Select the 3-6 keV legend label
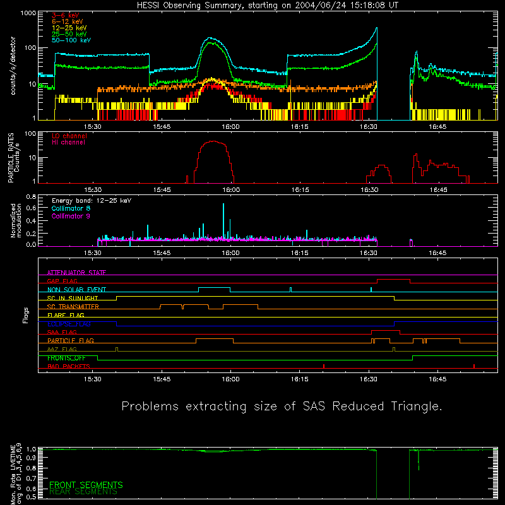The image size is (505, 505). click(66, 15)
